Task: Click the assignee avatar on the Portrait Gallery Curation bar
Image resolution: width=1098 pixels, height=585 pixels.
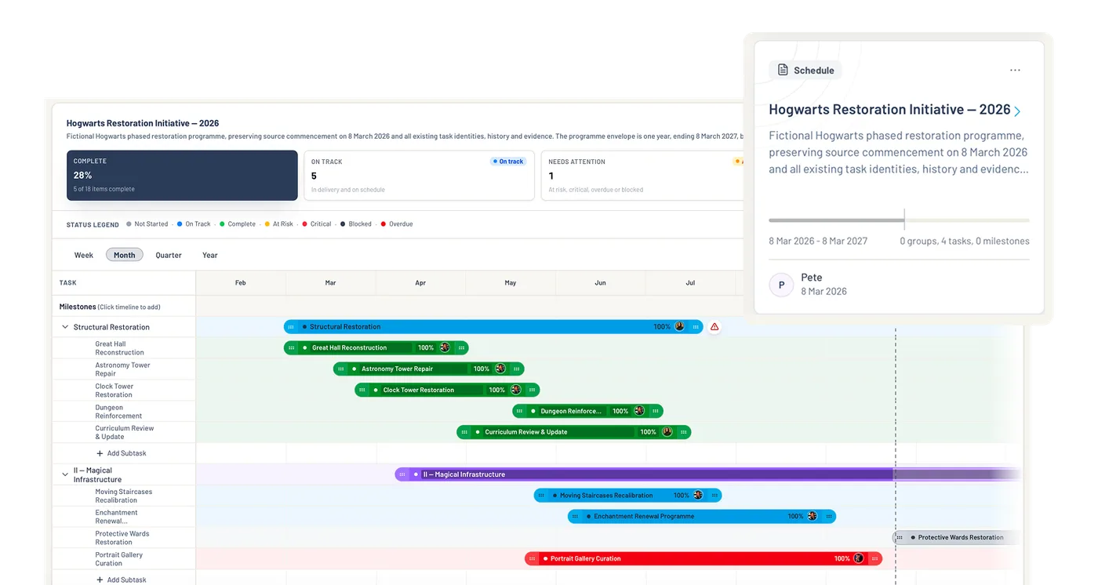Action: click(859, 558)
